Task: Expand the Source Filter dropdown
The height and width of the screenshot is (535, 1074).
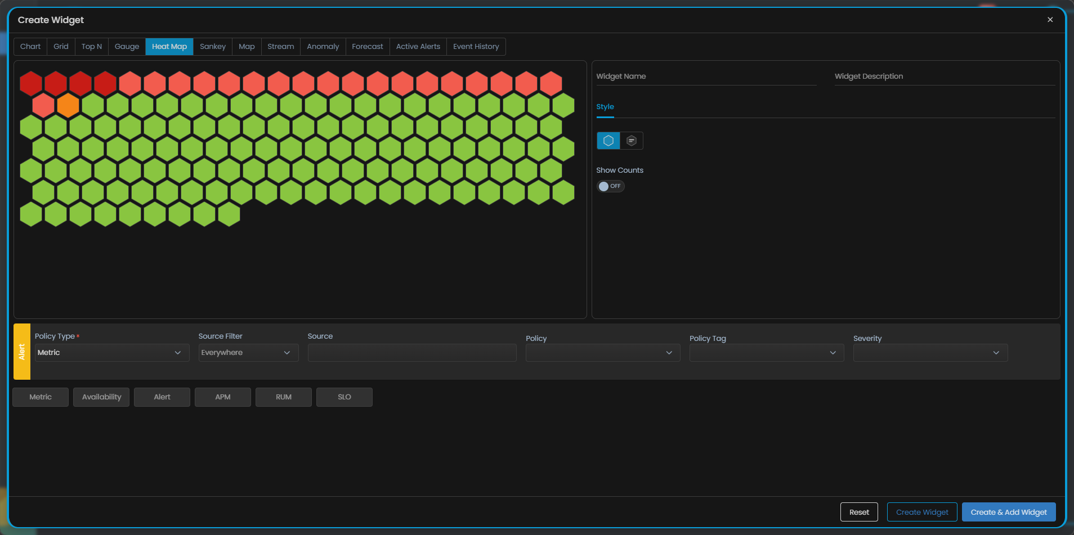Action: (x=248, y=353)
